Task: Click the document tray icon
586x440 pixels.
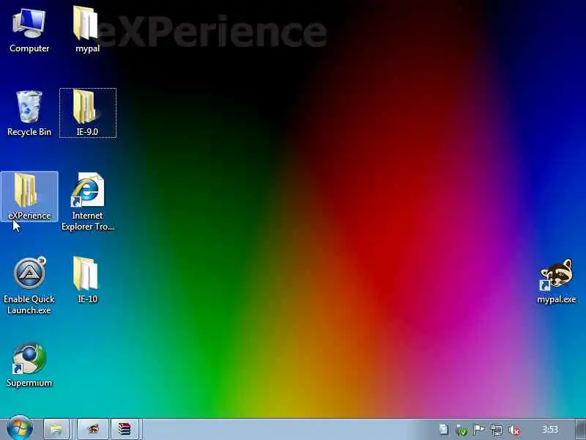Action: 444,430
